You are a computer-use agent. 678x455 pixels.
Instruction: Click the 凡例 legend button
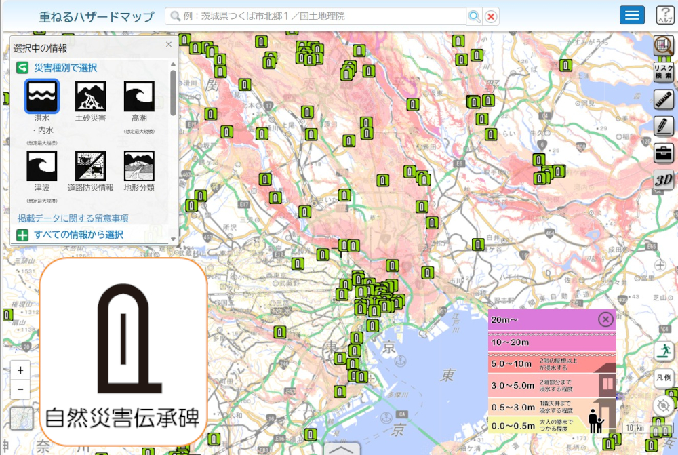pyautogui.click(x=663, y=378)
